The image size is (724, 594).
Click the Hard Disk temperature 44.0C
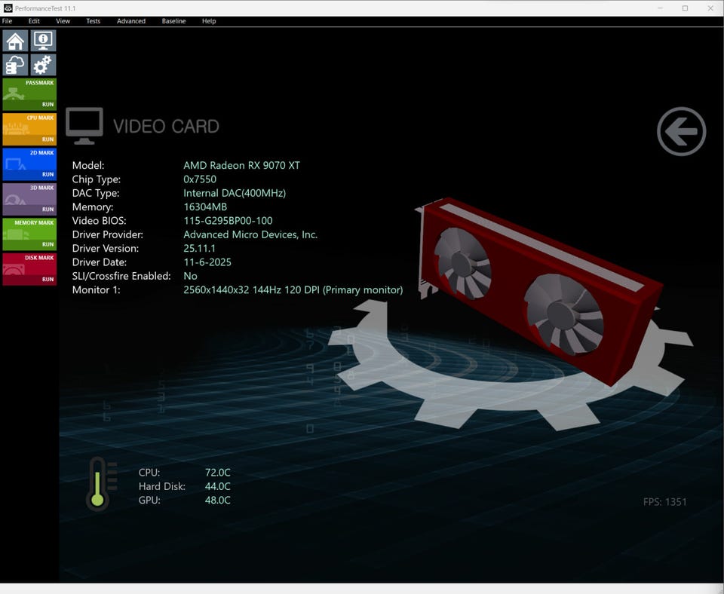coord(217,486)
